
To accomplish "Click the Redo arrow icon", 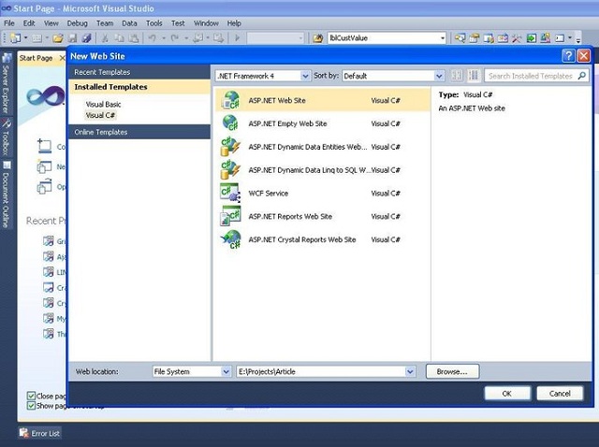I will (175, 37).
